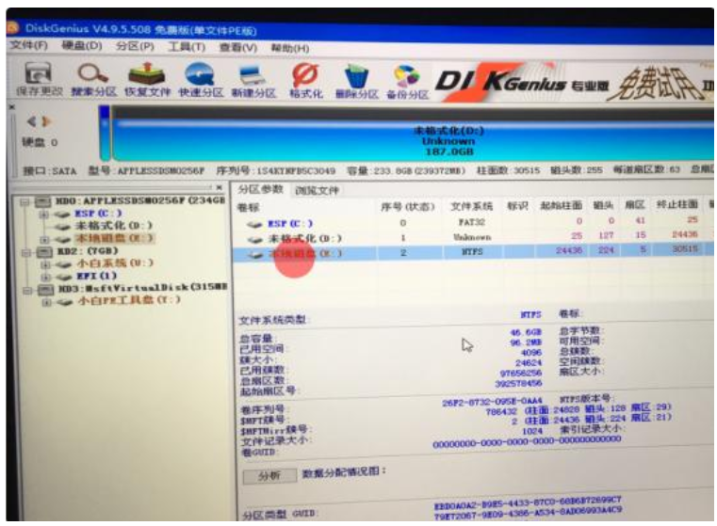
Task: Click the 标识 column header
Action: (x=517, y=206)
